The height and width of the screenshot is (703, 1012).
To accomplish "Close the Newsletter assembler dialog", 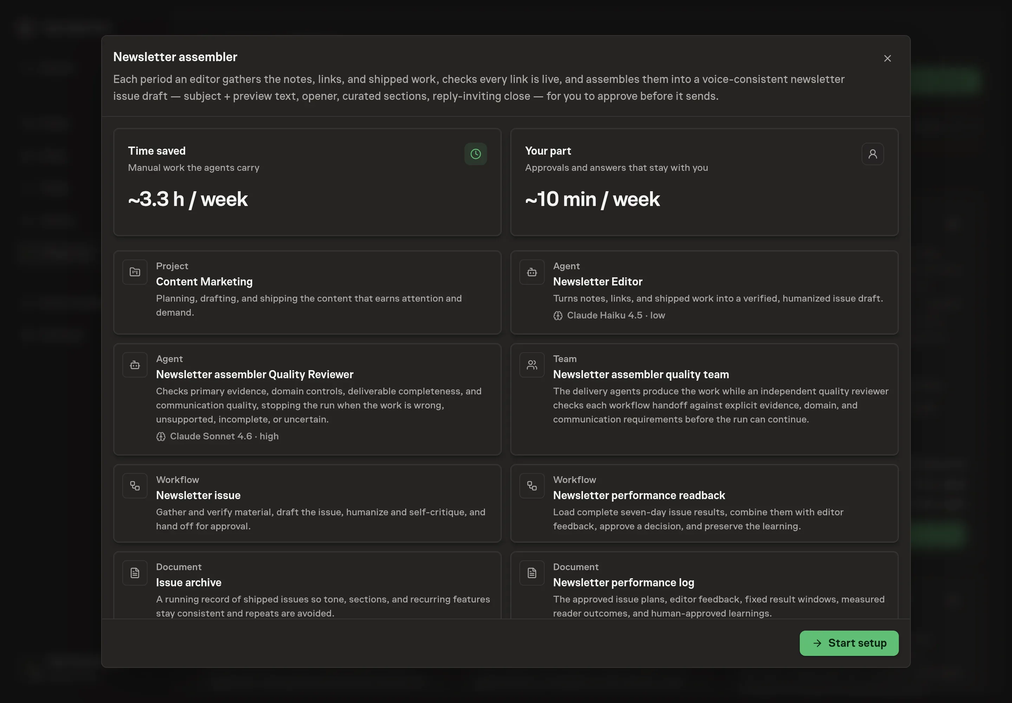I will pyautogui.click(x=887, y=58).
